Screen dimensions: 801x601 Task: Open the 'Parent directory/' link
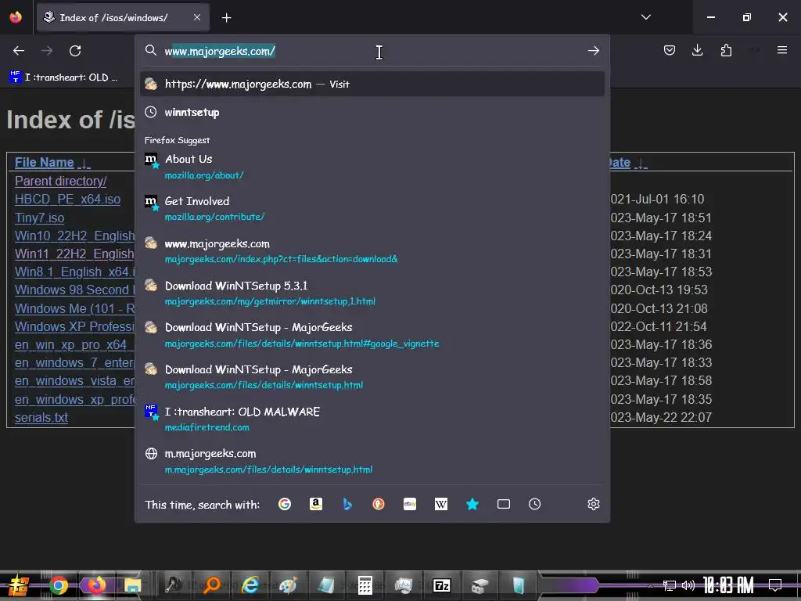(60, 181)
